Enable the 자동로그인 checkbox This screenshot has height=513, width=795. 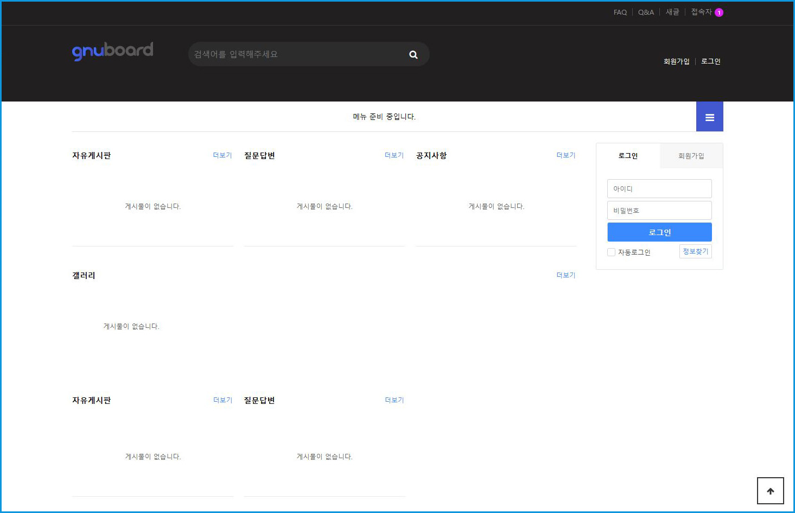coord(611,252)
